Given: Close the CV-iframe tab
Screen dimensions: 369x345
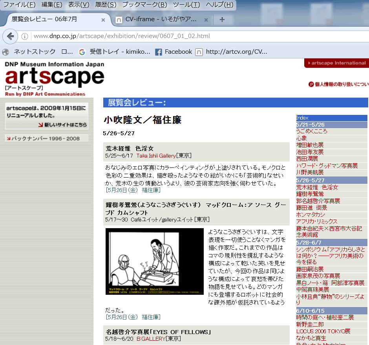Looking at the screenshot, I should click(x=206, y=20).
